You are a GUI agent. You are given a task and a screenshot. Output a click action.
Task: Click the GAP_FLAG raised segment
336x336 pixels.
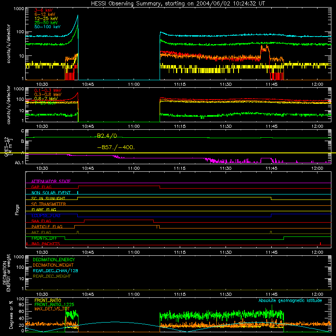(x=119, y=186)
